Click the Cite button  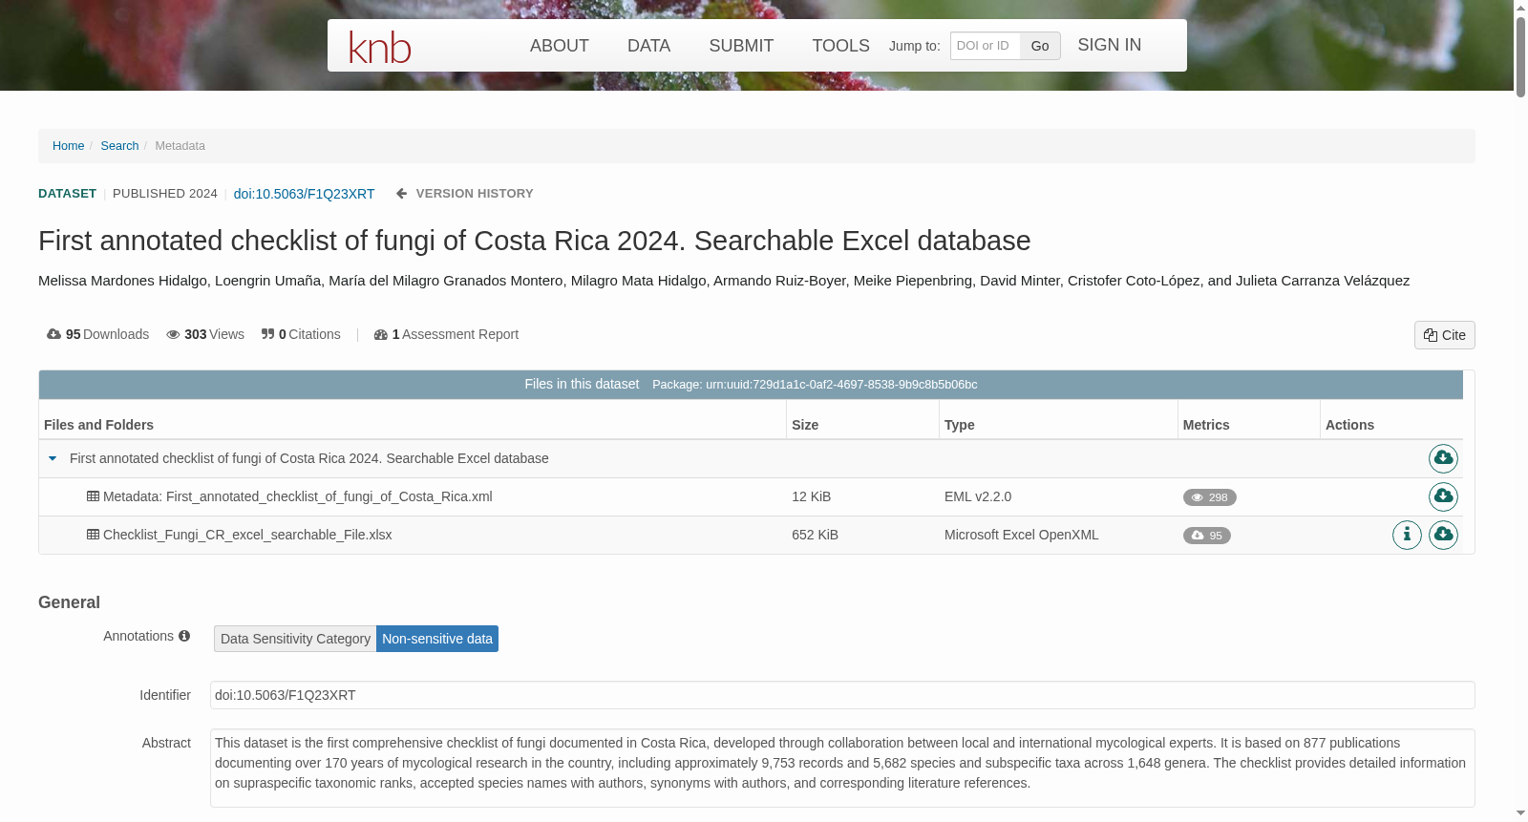1445,335
